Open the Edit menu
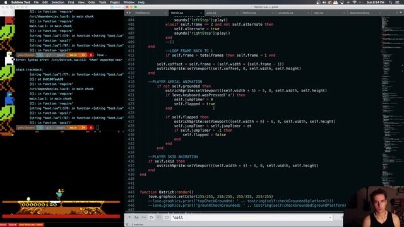The image size is (404, 227). point(45,3)
